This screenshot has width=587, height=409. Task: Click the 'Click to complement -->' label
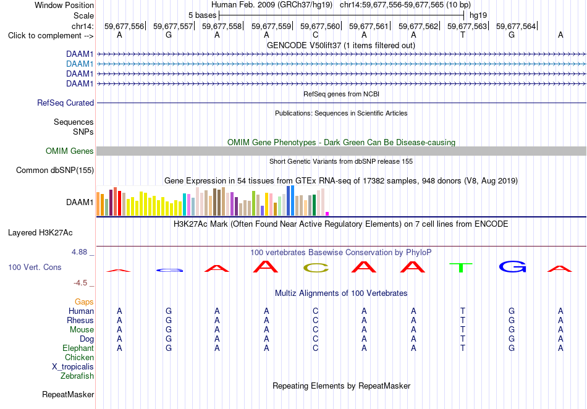tap(51, 36)
